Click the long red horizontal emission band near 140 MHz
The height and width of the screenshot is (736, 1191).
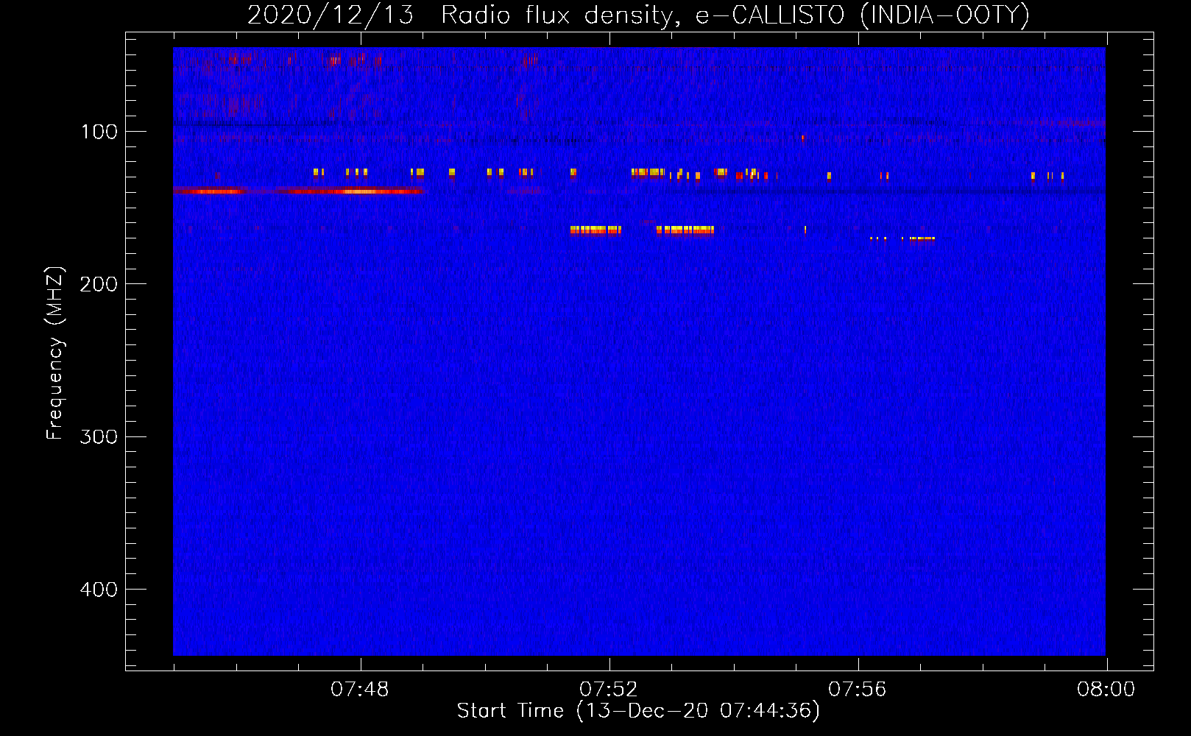(x=298, y=191)
